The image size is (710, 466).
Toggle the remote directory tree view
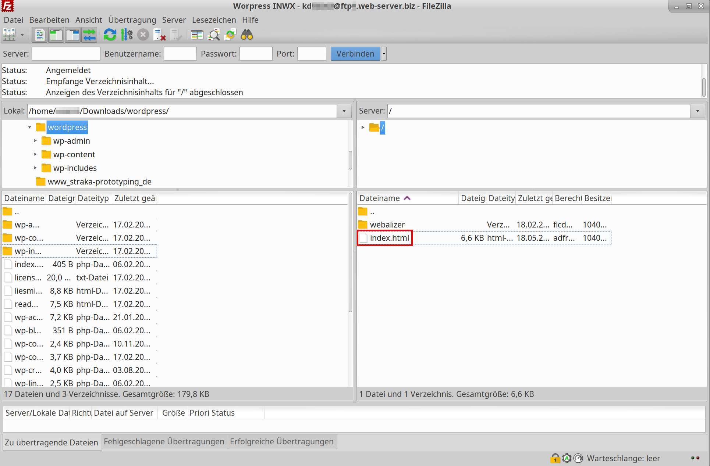(72, 35)
